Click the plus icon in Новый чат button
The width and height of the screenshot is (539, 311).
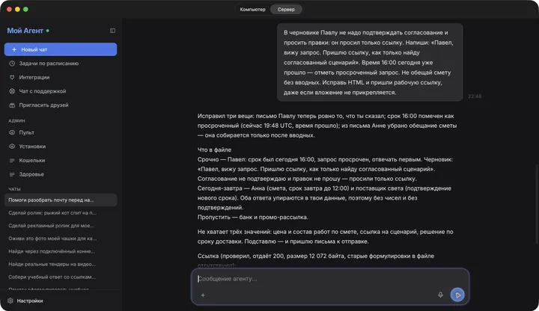click(14, 49)
